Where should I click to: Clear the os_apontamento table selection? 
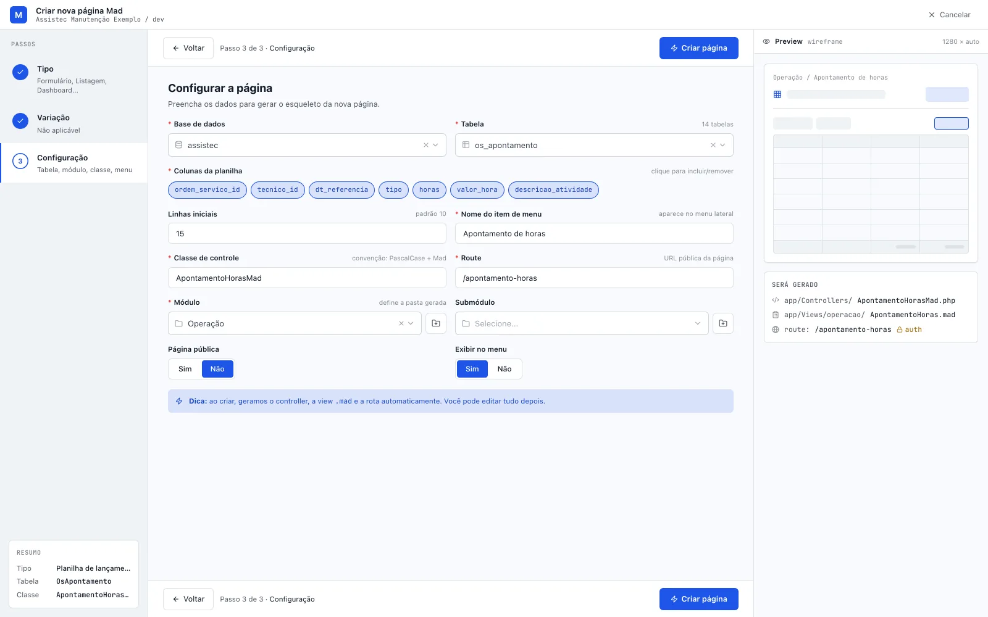pyautogui.click(x=713, y=145)
